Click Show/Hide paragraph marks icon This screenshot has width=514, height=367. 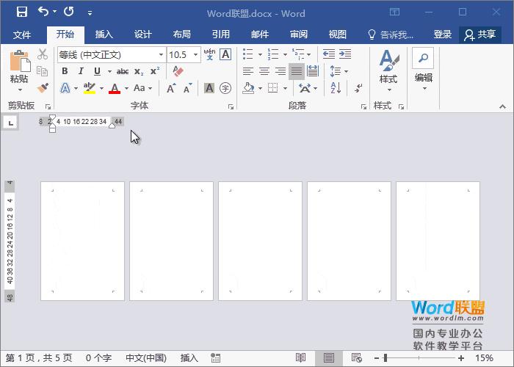(x=358, y=88)
